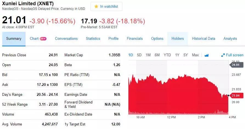Switch chart range to 5D

pos(139,55)
